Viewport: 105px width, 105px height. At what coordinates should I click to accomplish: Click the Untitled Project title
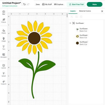[12, 3]
